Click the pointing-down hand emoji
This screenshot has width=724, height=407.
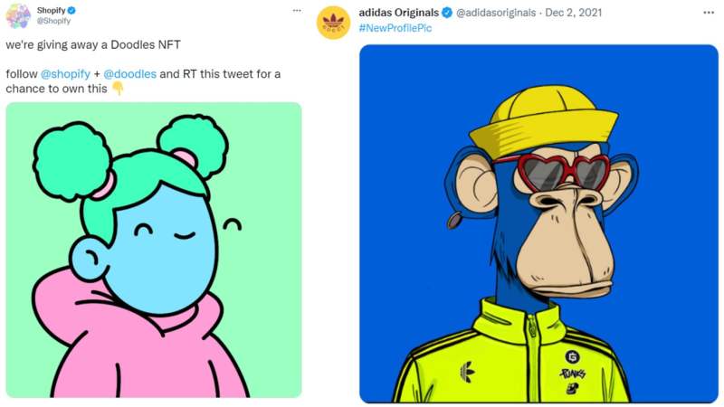(117, 89)
